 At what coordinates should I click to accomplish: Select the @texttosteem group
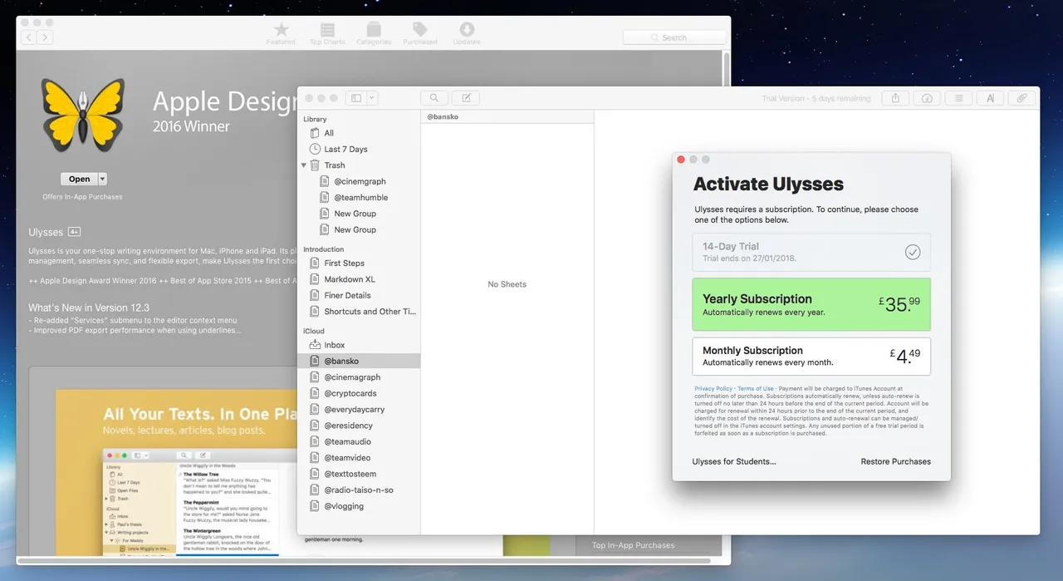(x=359, y=474)
